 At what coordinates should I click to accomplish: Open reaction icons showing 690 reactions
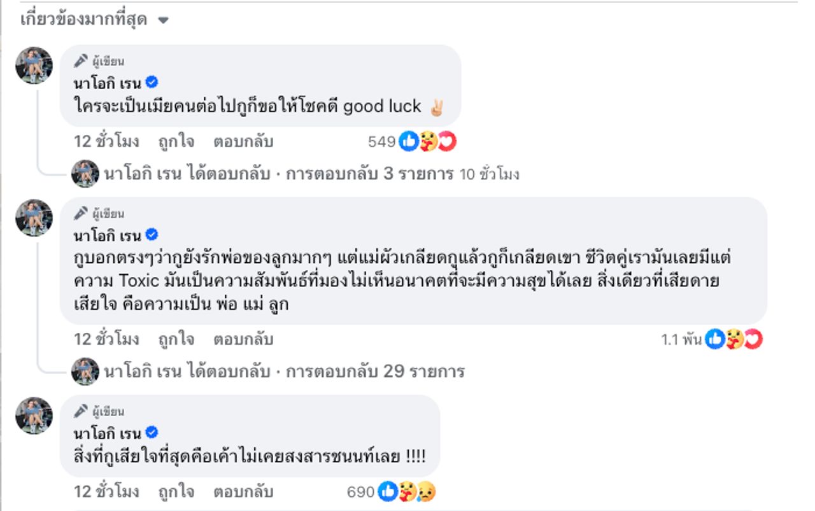pyautogui.click(x=407, y=492)
